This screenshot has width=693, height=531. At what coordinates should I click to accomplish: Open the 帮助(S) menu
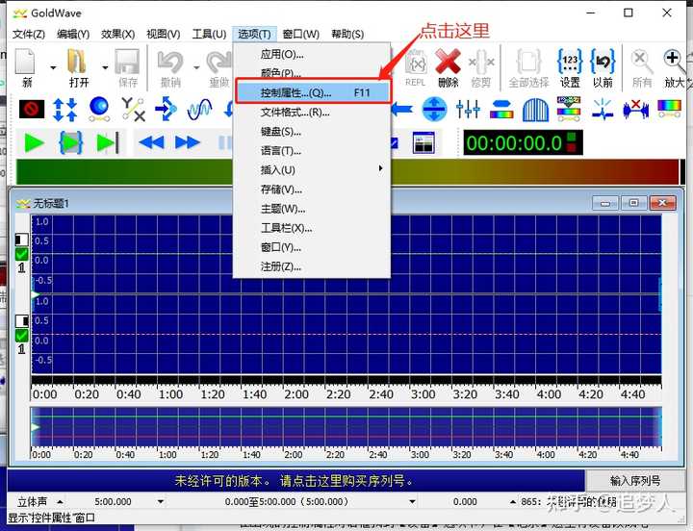coord(347,34)
